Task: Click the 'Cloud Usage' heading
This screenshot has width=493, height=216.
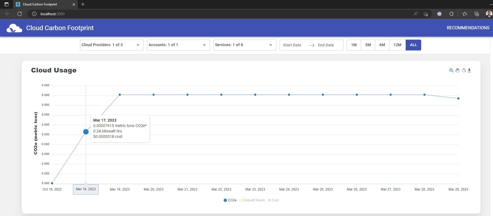Action: [54, 70]
